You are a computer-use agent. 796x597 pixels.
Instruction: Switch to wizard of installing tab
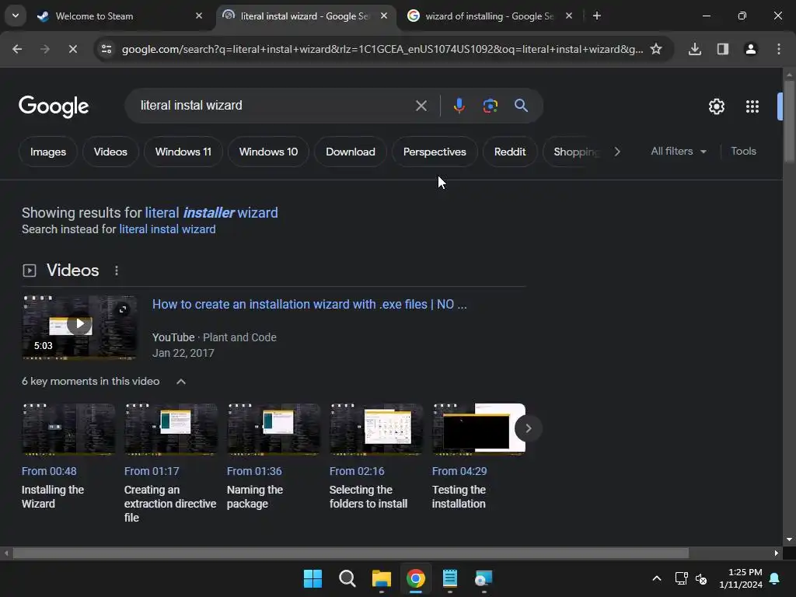[487, 16]
